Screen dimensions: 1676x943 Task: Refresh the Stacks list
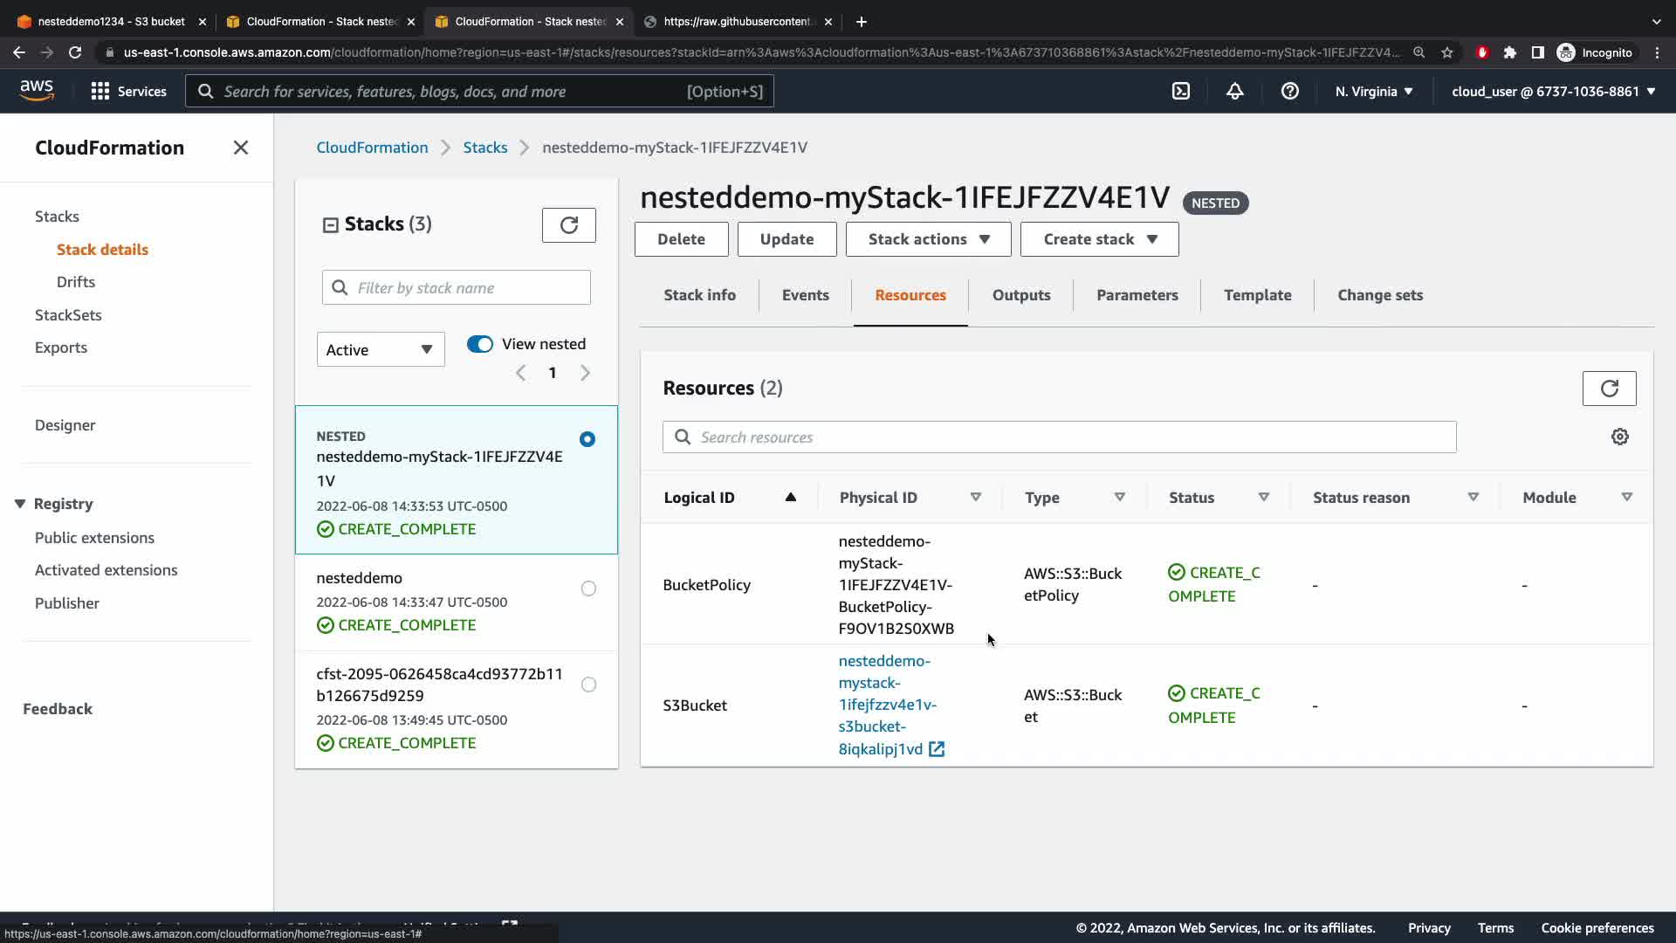568,225
